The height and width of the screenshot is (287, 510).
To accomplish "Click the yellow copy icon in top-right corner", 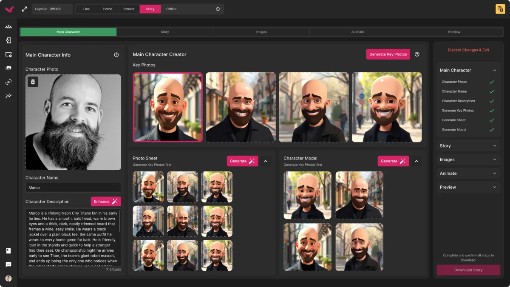I will (x=500, y=9).
